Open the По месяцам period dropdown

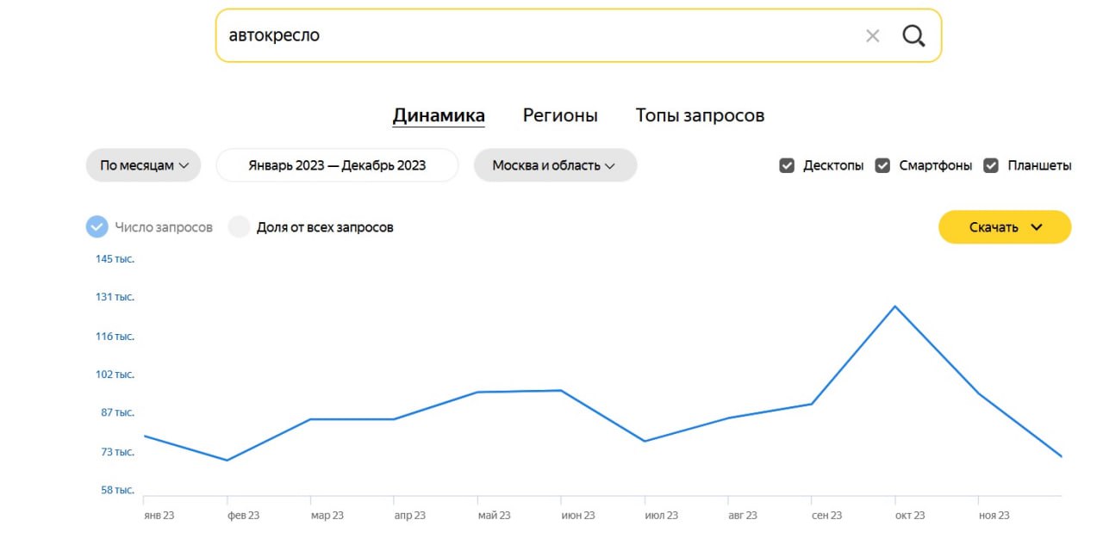click(x=143, y=165)
